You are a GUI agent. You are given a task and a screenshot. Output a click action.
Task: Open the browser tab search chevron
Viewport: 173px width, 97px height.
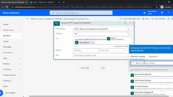click(x=157, y=2)
